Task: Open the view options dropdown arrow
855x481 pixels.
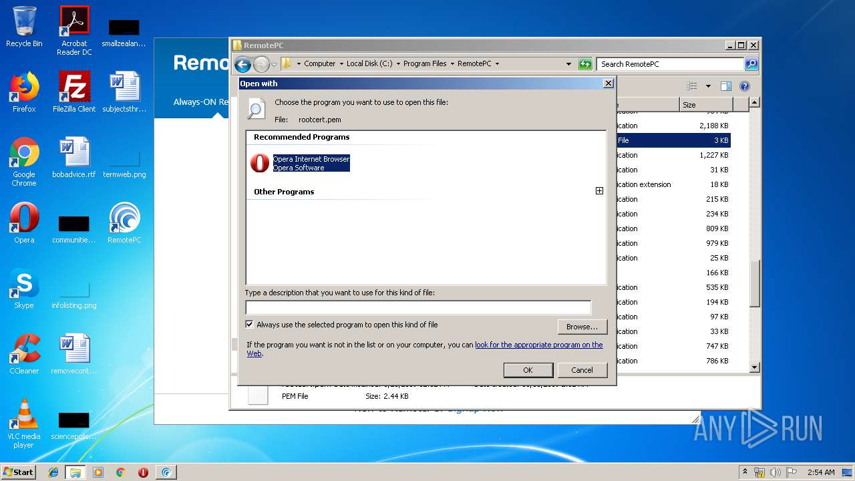Action: click(x=708, y=86)
